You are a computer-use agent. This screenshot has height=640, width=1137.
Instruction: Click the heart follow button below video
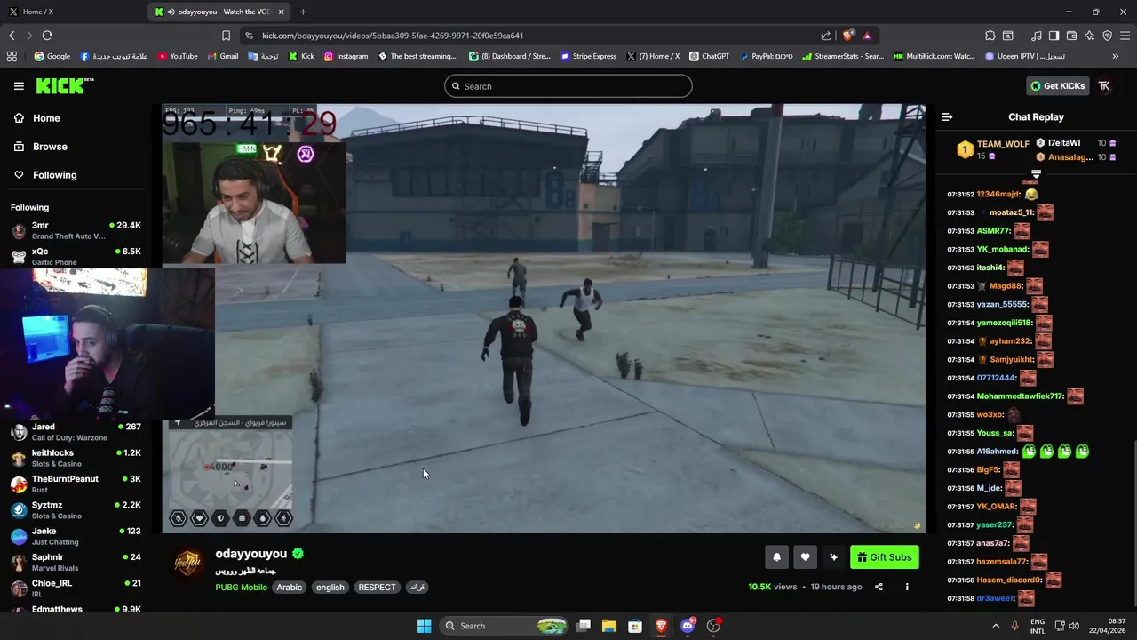tap(805, 557)
